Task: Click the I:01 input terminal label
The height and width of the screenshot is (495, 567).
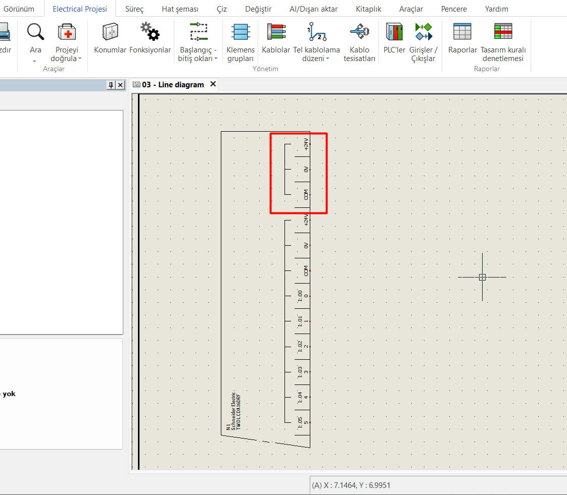Action: click(x=300, y=321)
